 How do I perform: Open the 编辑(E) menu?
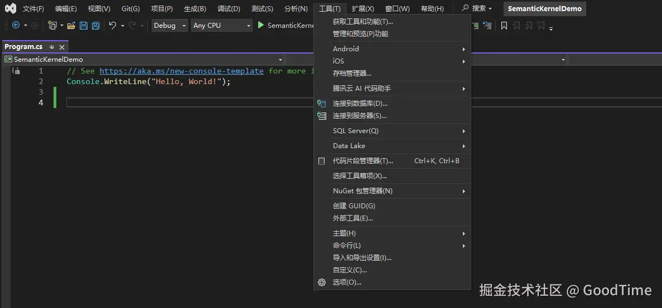[x=66, y=8]
